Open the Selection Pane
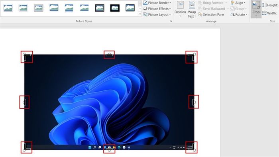The height and width of the screenshot is (157, 279). coord(211,15)
